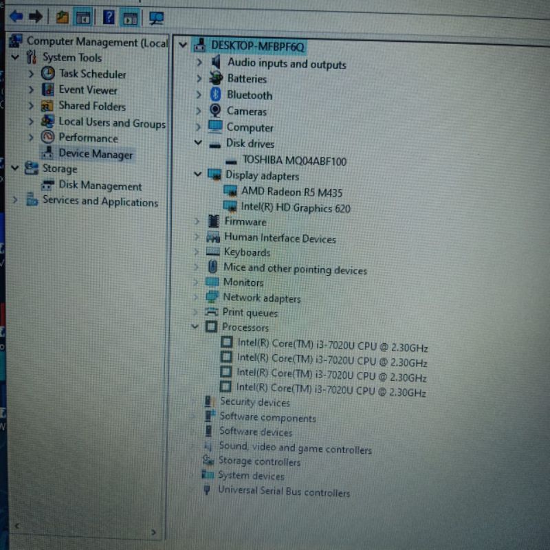Select Computer Management (Local) root node
This screenshot has height=550, width=550.
tap(98, 42)
